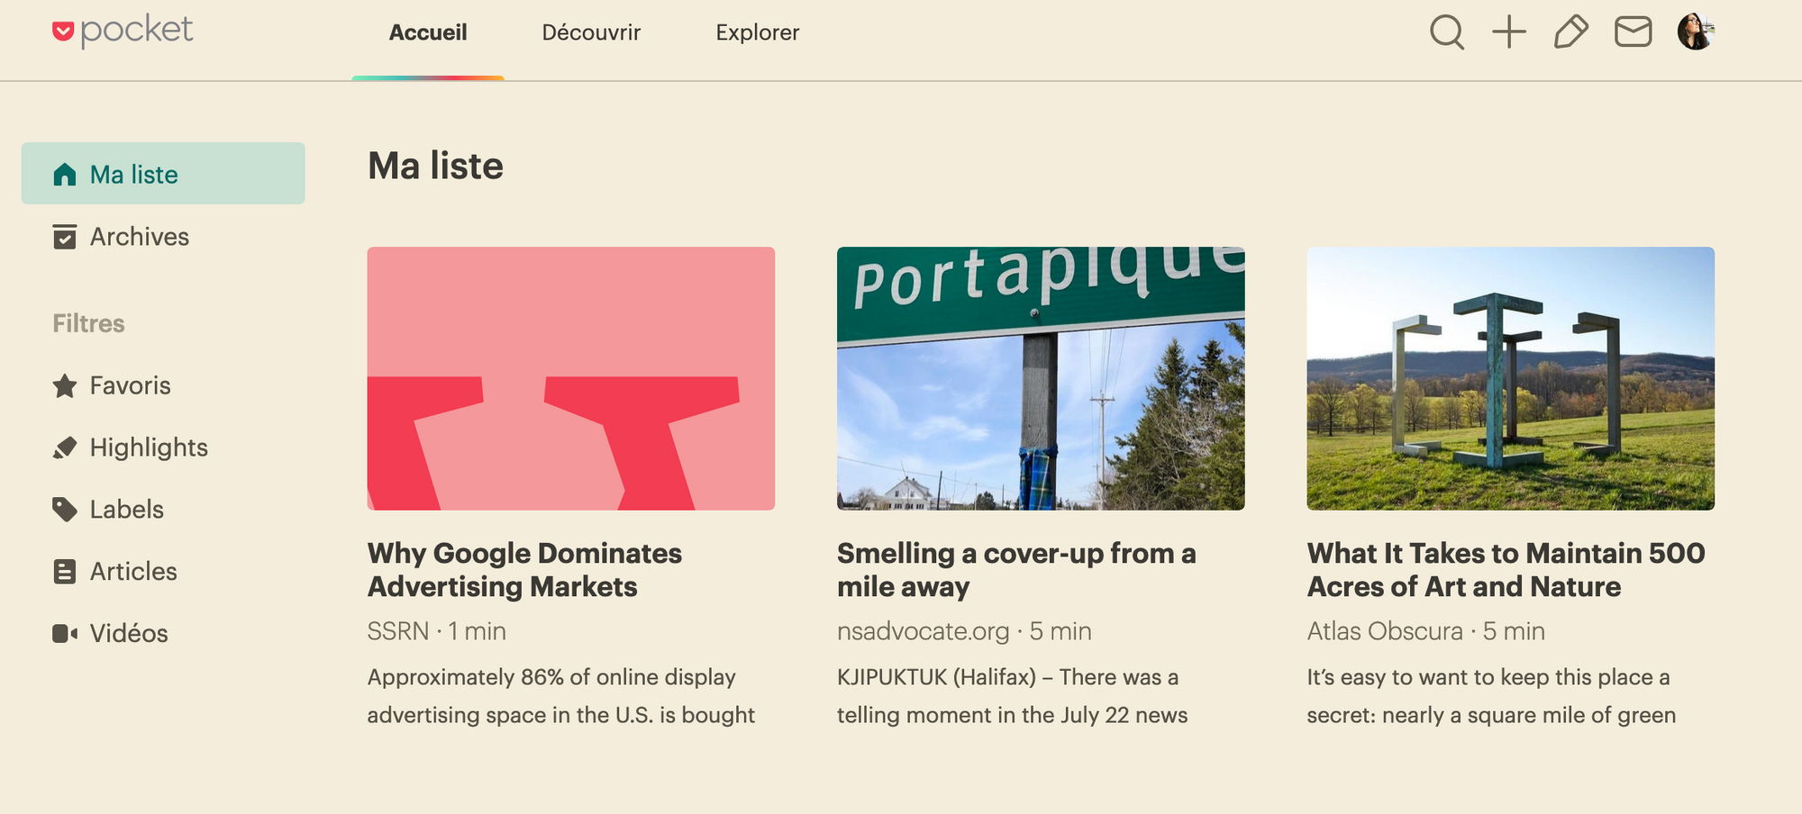This screenshot has height=814, width=1802.
Task: Click the Favoris star icon
Action: (65, 386)
